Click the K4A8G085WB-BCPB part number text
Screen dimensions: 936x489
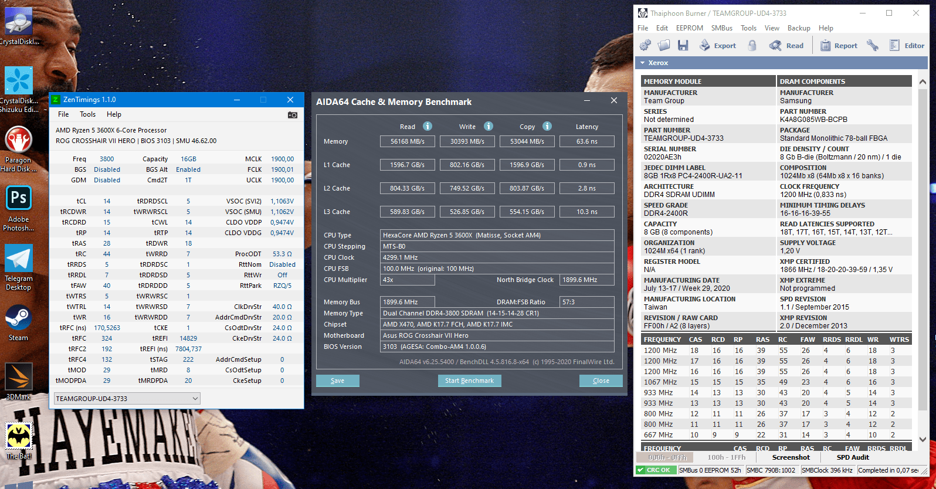813,120
